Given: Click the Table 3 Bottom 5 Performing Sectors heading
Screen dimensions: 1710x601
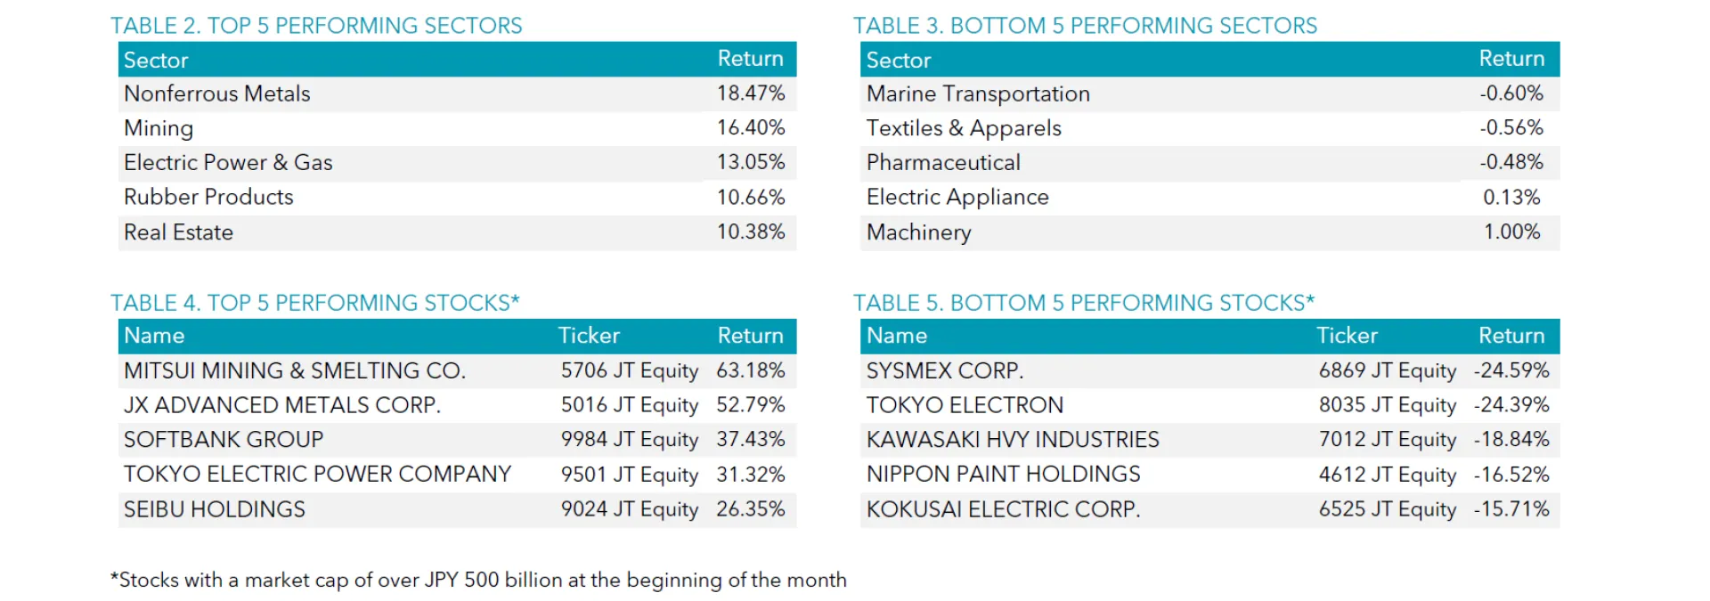Looking at the screenshot, I should click(1085, 26).
